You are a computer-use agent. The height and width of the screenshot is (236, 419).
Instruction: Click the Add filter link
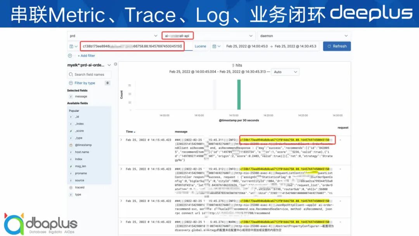pyautogui.click(x=86, y=56)
